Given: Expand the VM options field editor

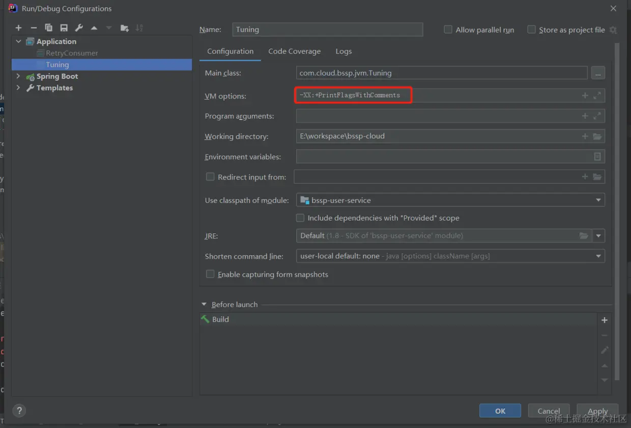Looking at the screenshot, I should pos(597,96).
